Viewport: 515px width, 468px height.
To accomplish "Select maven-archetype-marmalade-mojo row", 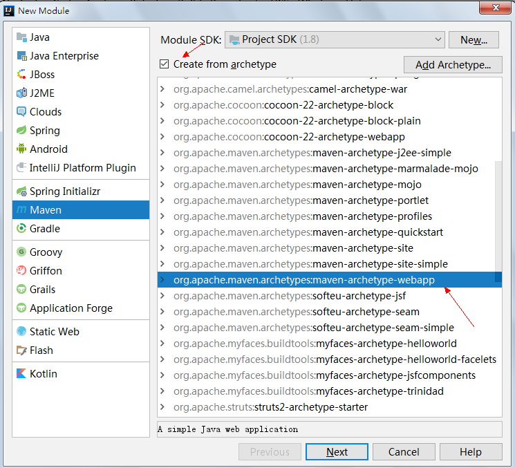I will click(330, 169).
